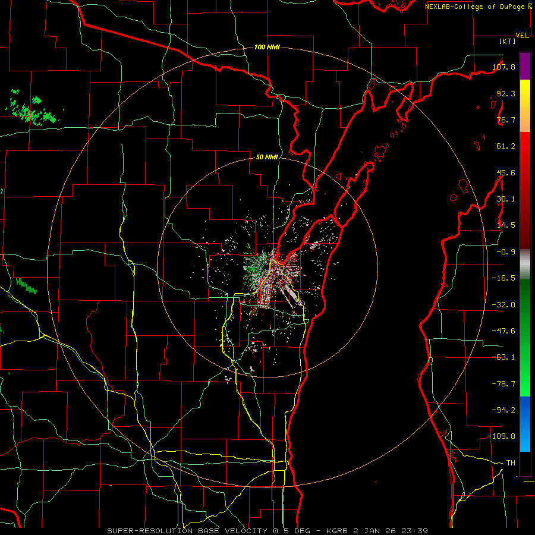Click the 92.3 value on velocity scale
The width and height of the screenshot is (535, 535).
506,93
